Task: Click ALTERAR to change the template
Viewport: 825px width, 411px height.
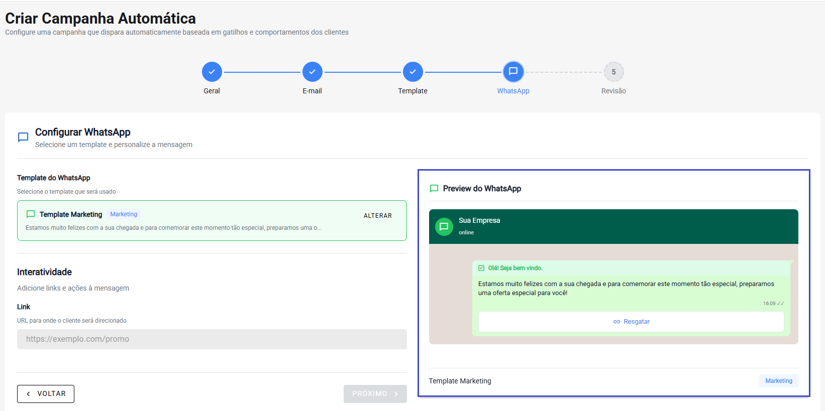Action: point(377,216)
